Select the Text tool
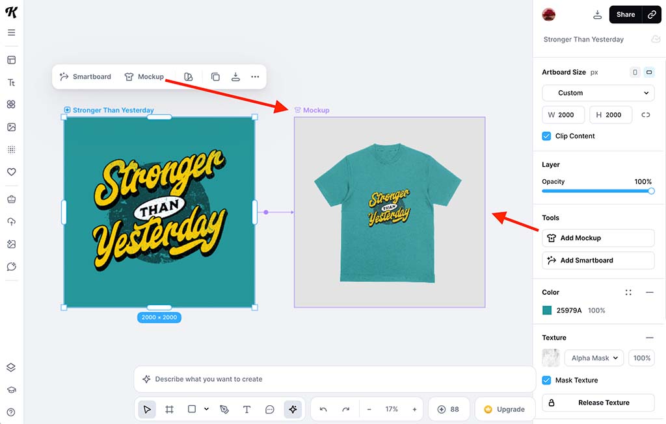 coord(246,409)
